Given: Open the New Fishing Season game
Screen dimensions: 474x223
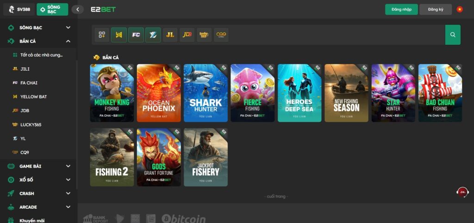Looking at the screenshot, I should (x=346, y=93).
